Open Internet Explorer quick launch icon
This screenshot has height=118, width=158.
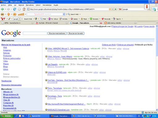tap(17, 116)
